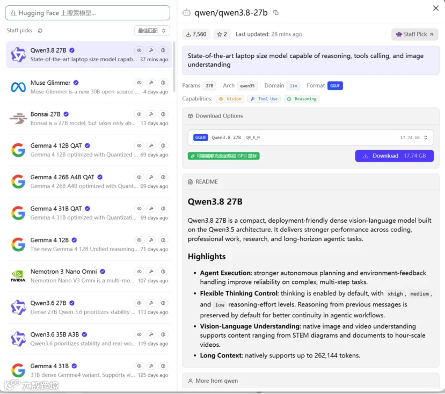This screenshot has width=445, height=394.
Task: Click the Qwen3.6 27B tool use icon
Action: point(151,303)
